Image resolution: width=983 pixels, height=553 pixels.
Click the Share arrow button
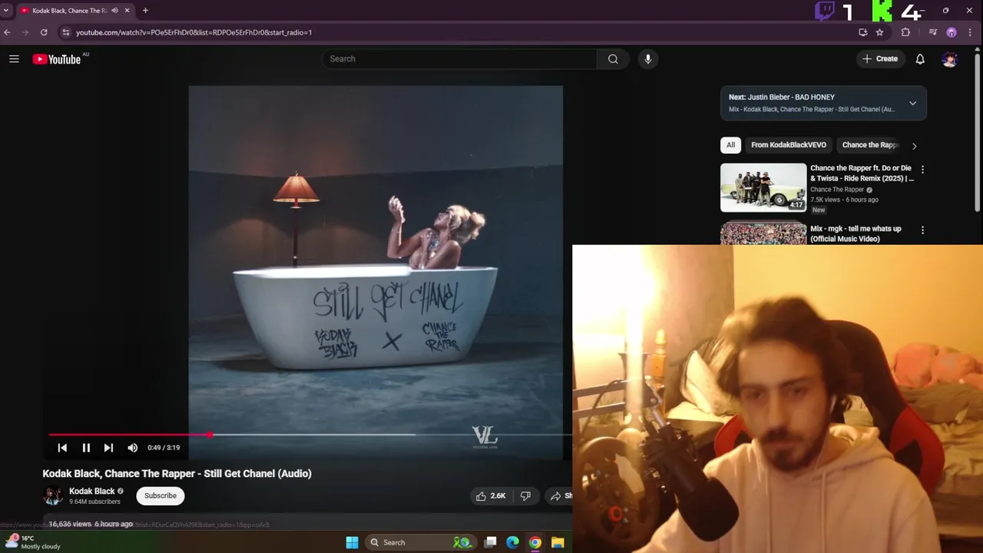click(560, 496)
